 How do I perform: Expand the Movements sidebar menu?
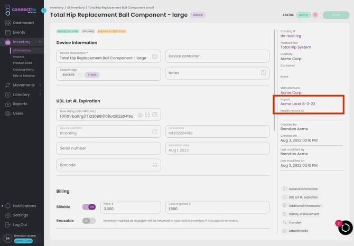40,85
